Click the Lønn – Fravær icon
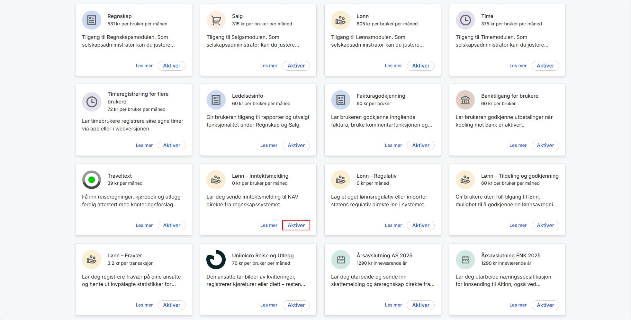This screenshot has height=320, width=631. [92, 260]
